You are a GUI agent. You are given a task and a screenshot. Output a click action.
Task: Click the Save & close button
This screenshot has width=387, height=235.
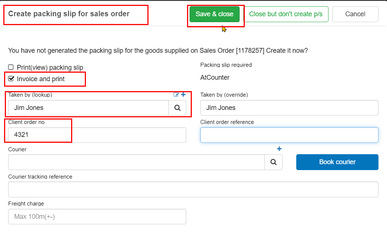[x=214, y=14]
